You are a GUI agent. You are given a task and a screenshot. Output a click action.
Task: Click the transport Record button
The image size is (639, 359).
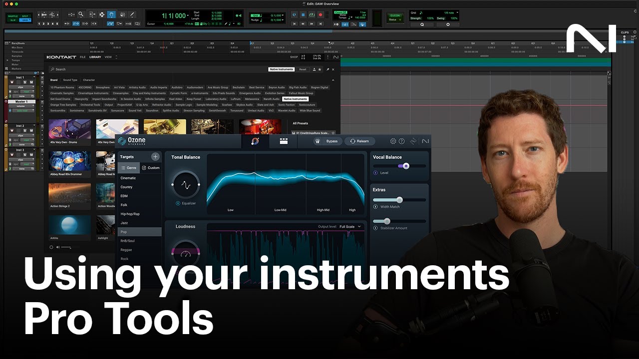click(320, 15)
